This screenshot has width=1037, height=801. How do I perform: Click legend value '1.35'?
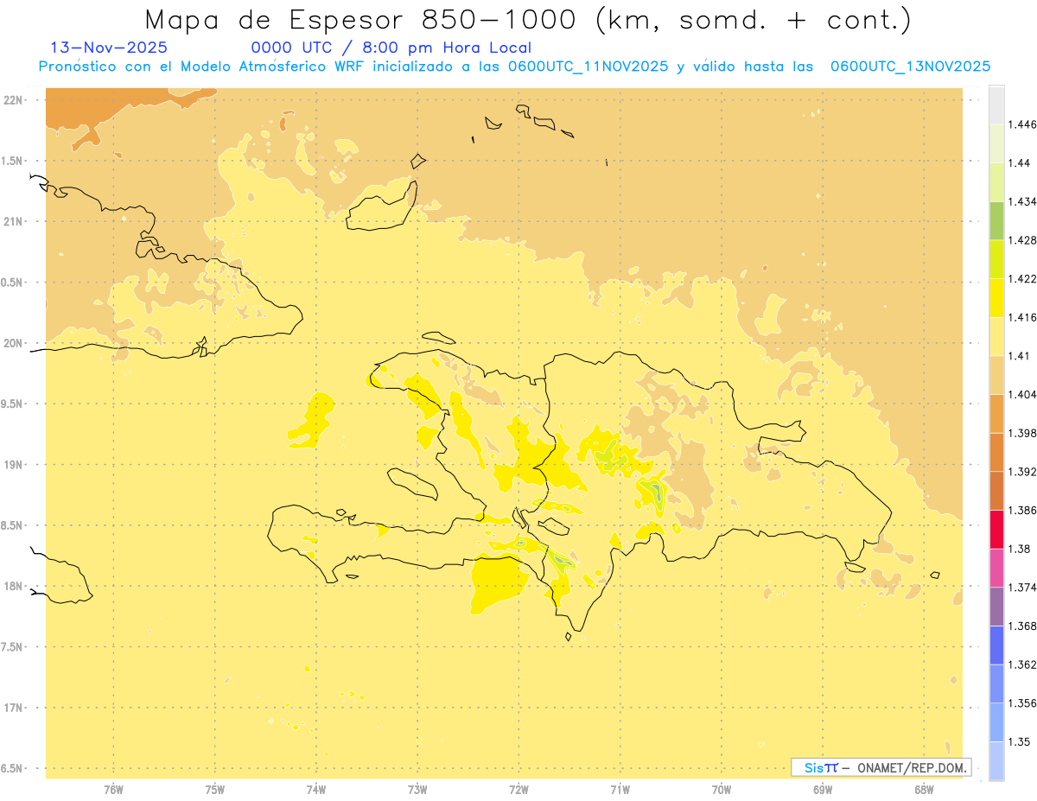pyautogui.click(x=1019, y=742)
